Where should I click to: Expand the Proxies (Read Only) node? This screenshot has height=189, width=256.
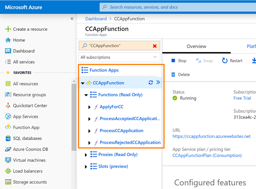[x=86, y=155]
